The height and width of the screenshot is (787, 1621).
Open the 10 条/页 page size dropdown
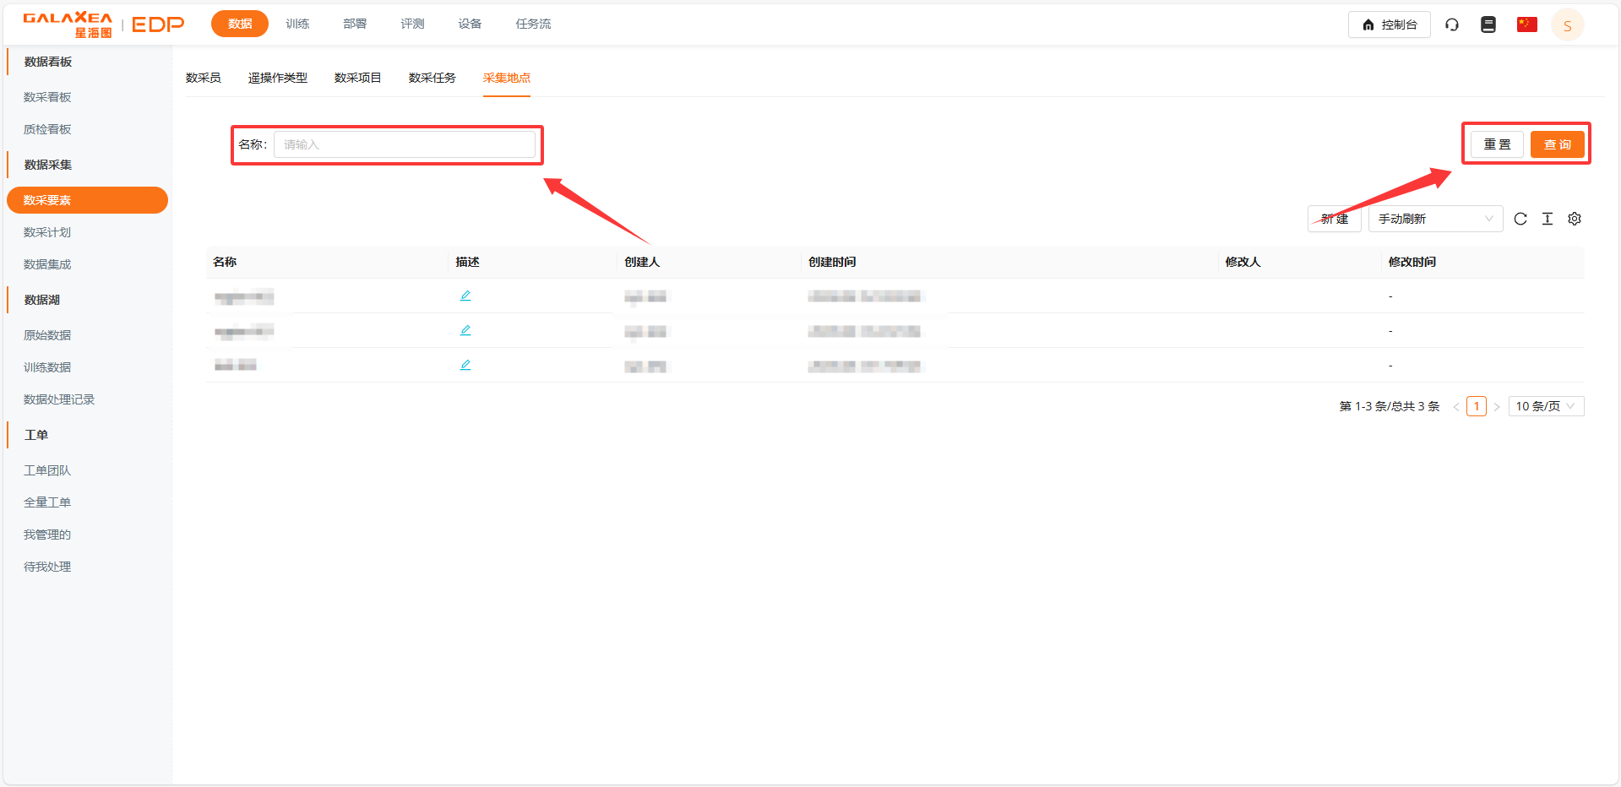point(1545,406)
